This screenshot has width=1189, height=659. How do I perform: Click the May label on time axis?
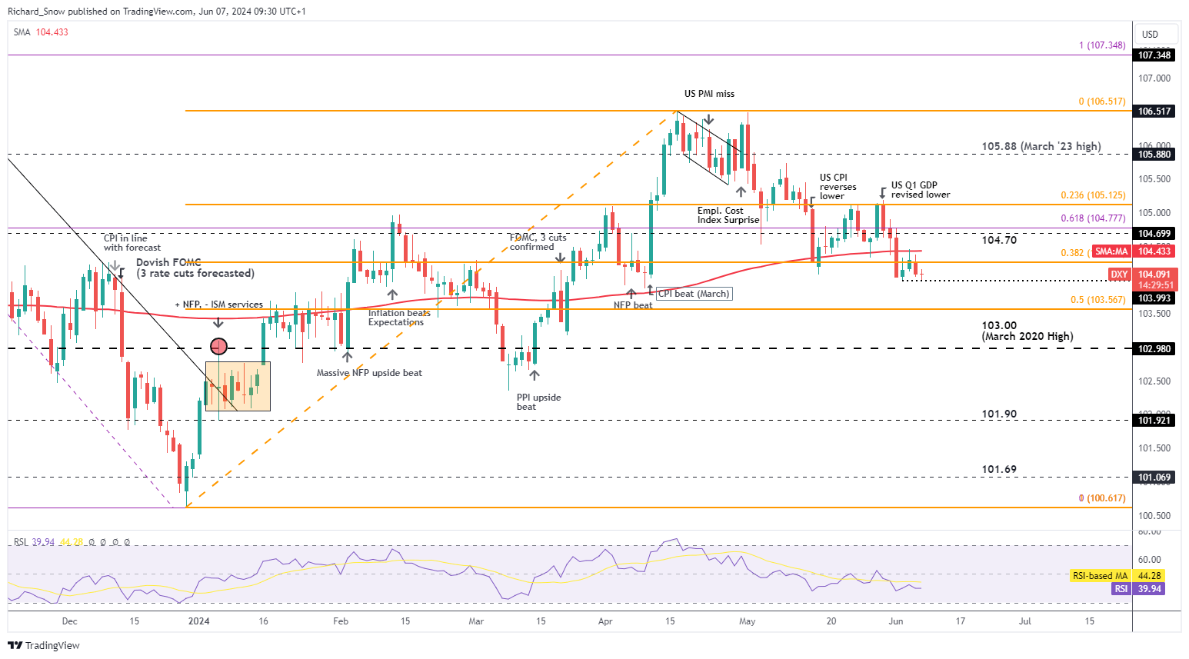(747, 621)
